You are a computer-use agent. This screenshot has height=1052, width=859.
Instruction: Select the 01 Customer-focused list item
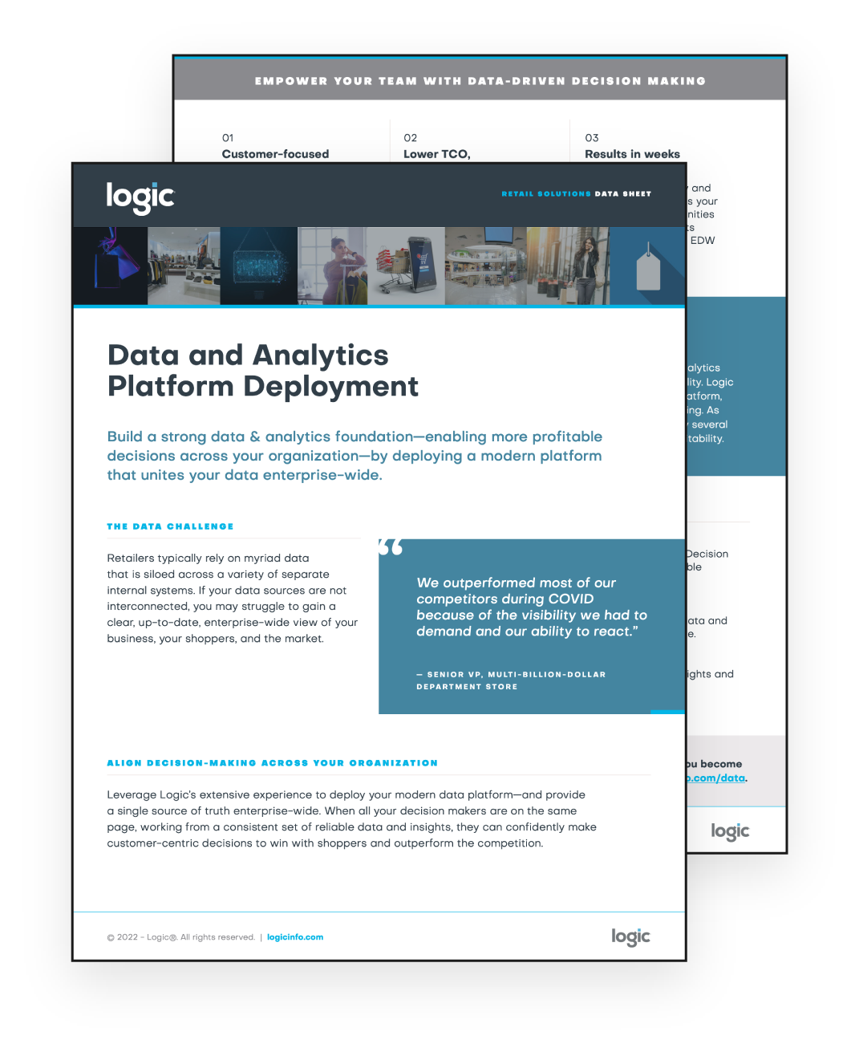coord(275,146)
